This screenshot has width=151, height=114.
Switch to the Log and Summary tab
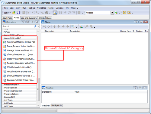coord(29,18)
